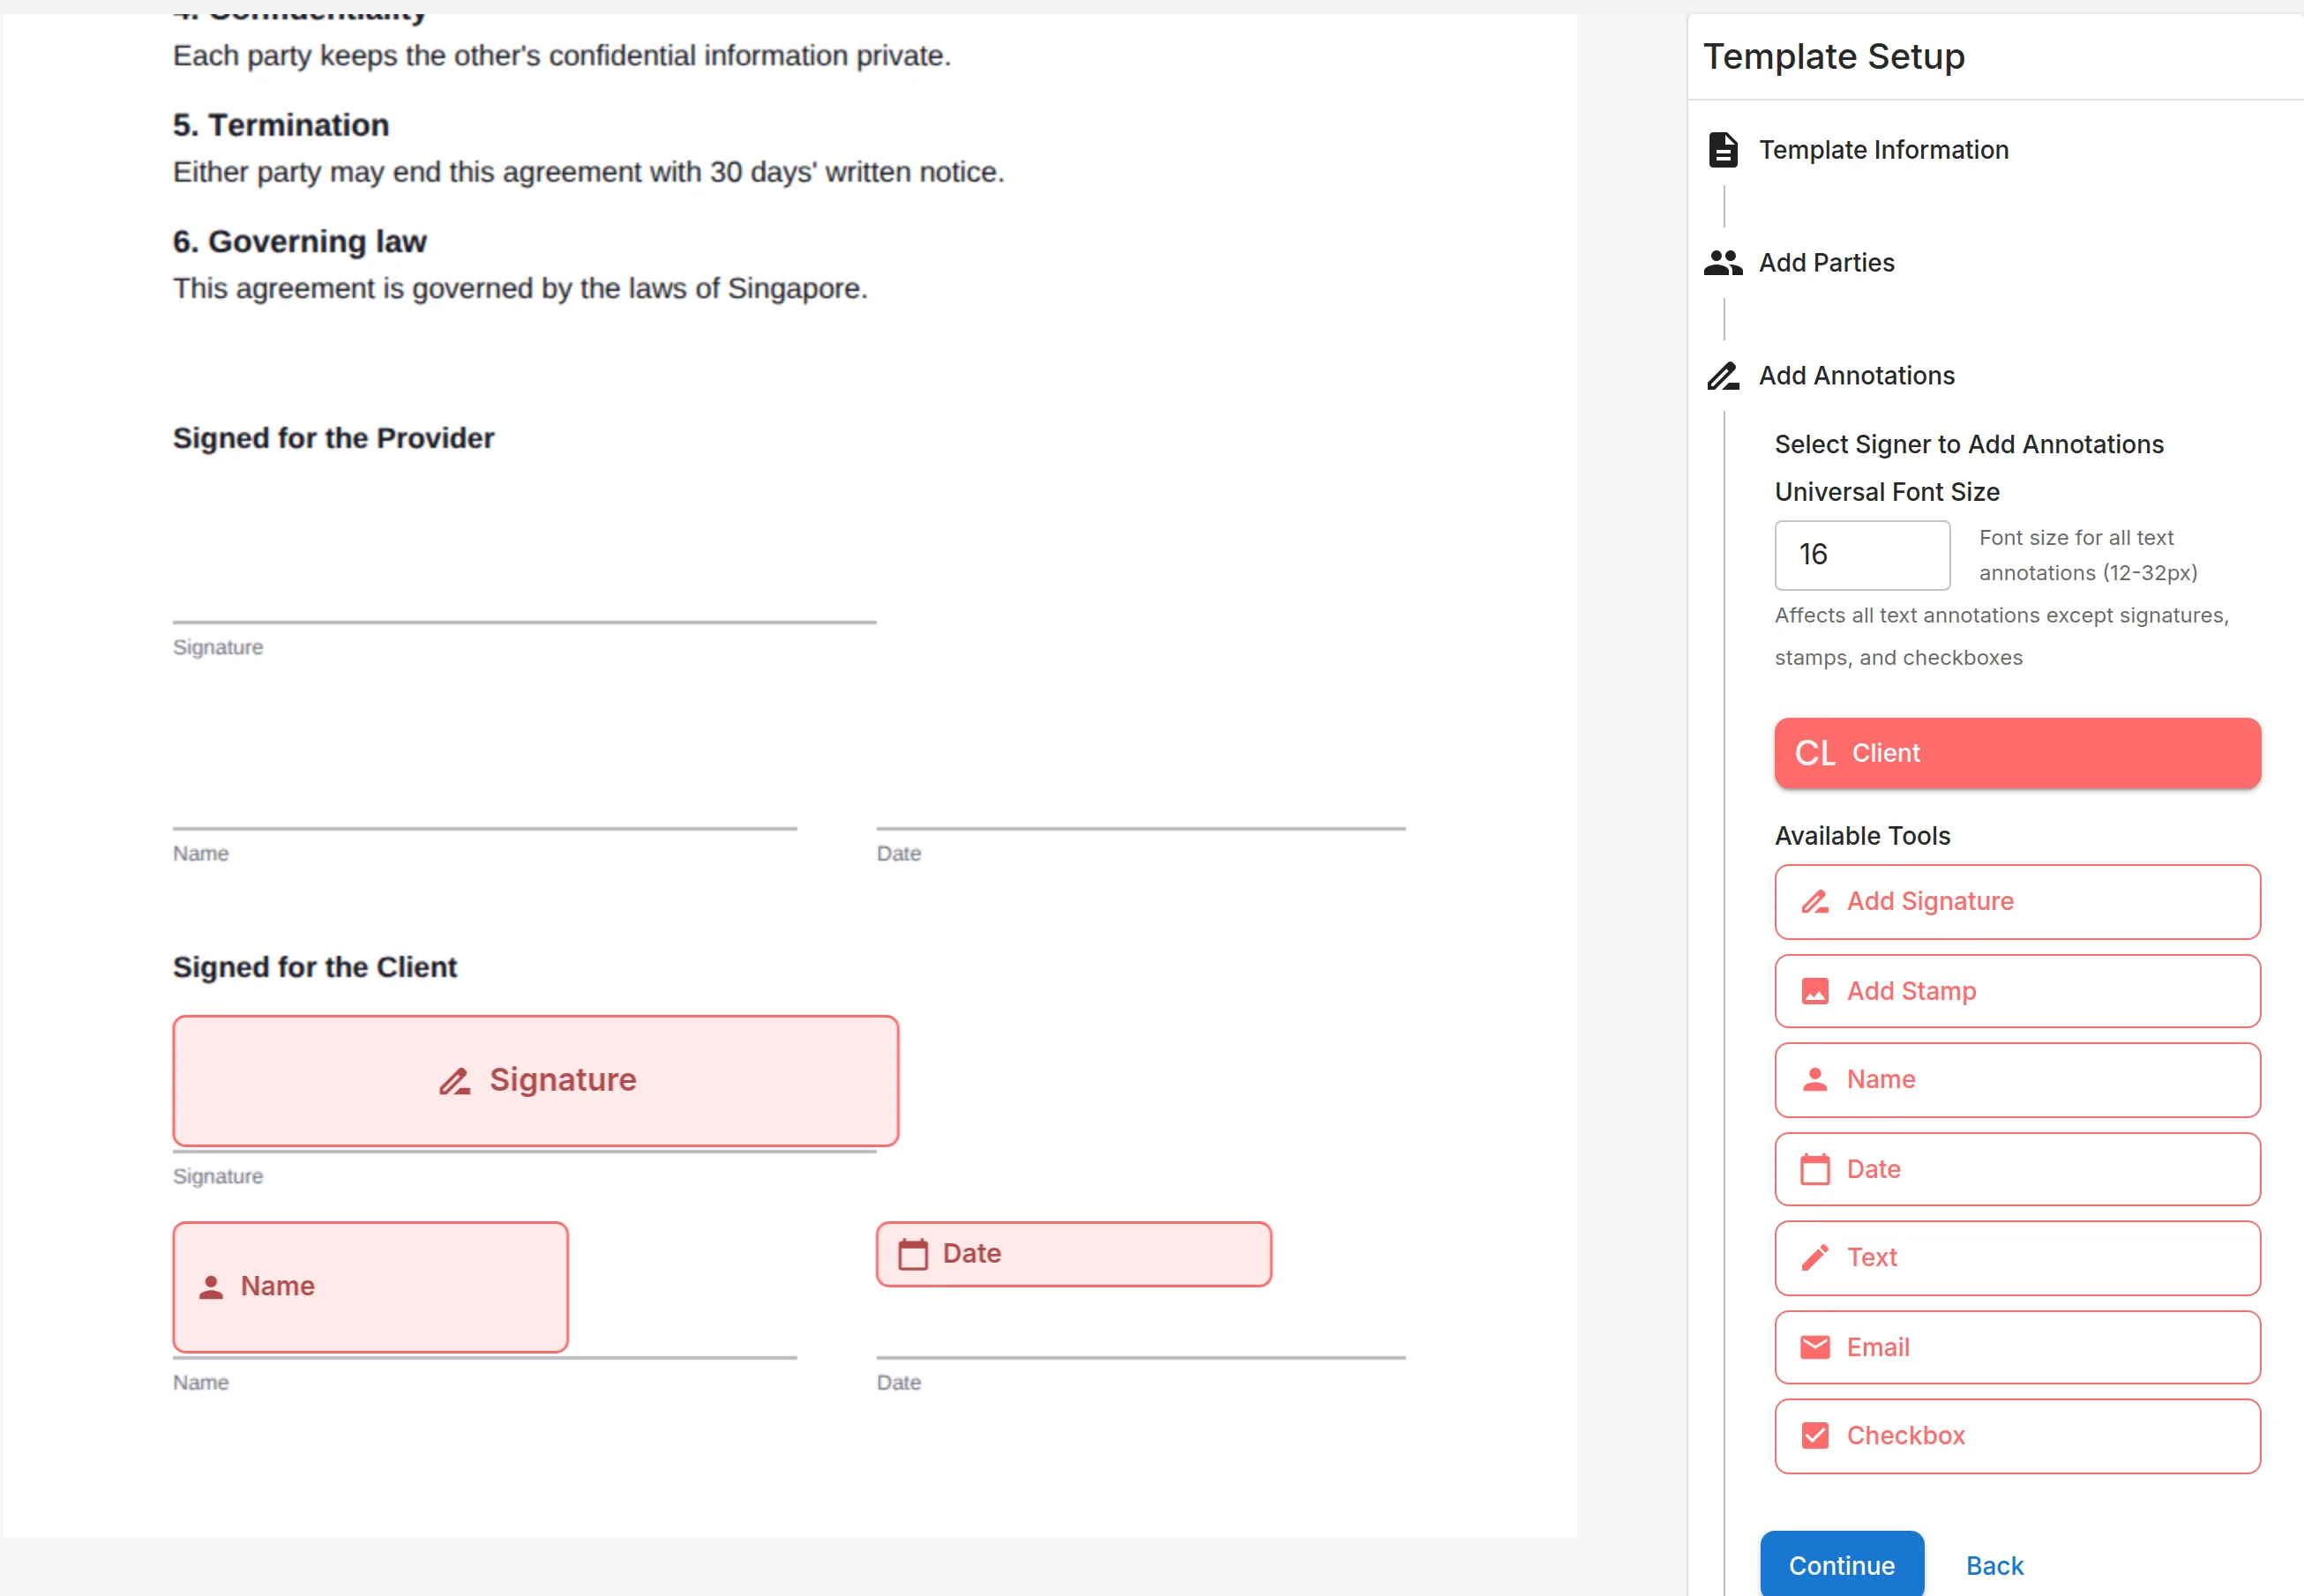
Task: Click the 'Signed for the Provider' heading
Action: pyautogui.click(x=333, y=438)
